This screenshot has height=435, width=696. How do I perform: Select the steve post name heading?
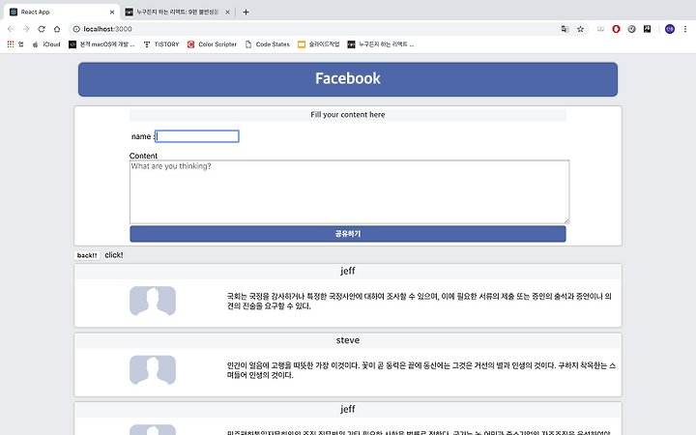[348, 340]
